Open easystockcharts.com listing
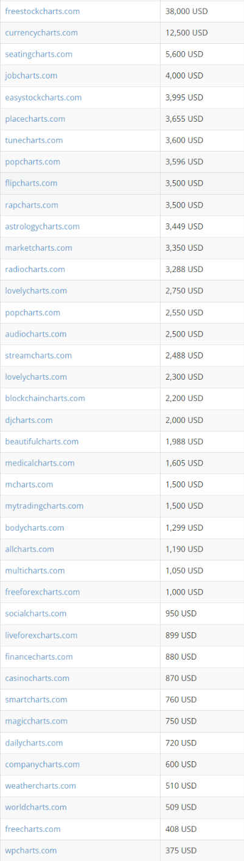Image resolution: width=244 pixels, height=861 pixels. point(43,97)
